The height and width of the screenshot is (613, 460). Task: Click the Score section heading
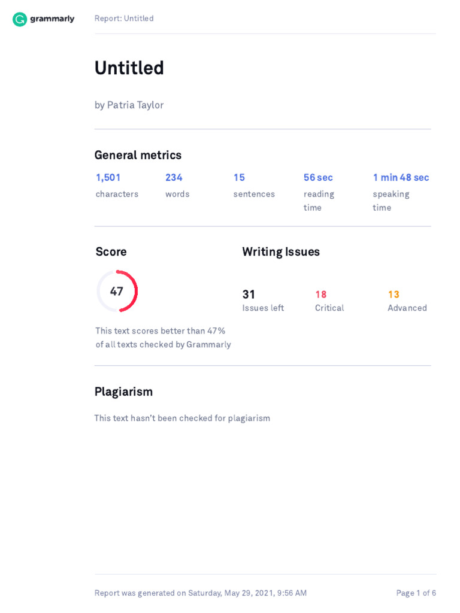(111, 252)
